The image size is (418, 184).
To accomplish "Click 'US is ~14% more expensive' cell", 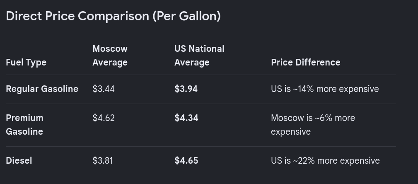I will [x=325, y=89].
